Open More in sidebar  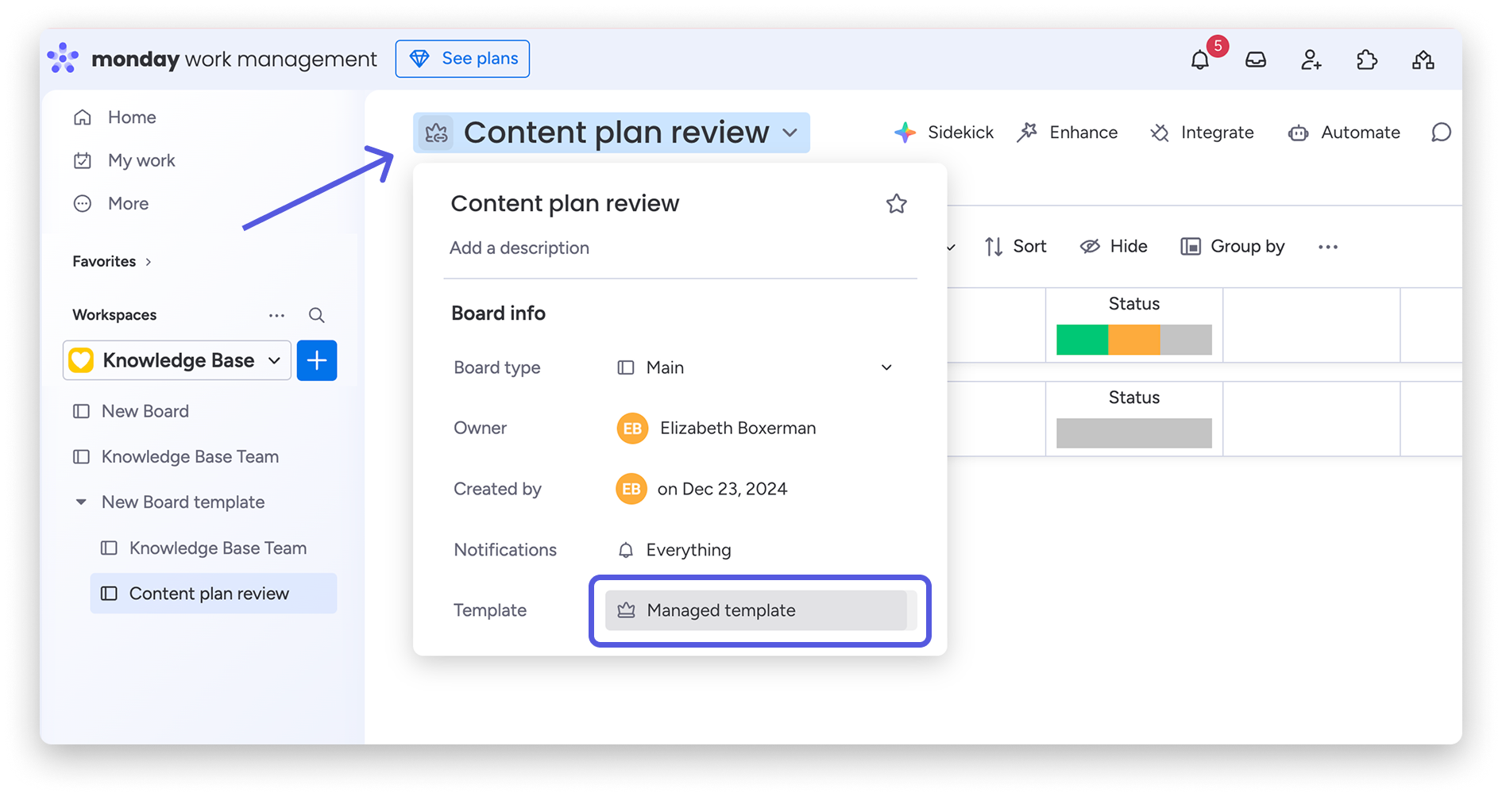[128, 203]
